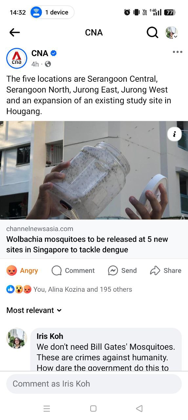The width and height of the screenshot is (188, 420).
Task: Tap the Android recent apps button
Action: click(x=47, y=409)
